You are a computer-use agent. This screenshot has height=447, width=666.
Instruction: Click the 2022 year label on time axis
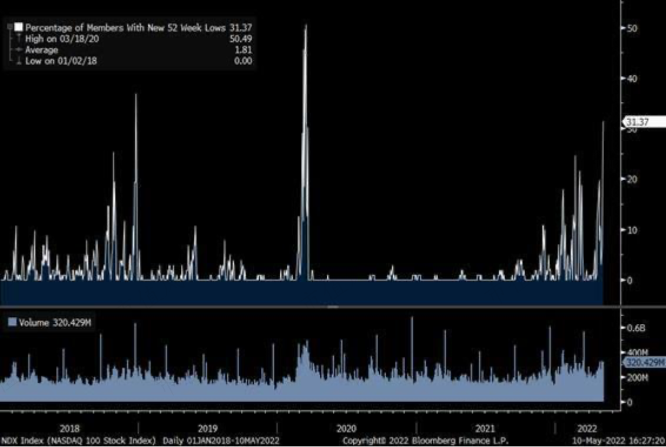click(x=587, y=429)
